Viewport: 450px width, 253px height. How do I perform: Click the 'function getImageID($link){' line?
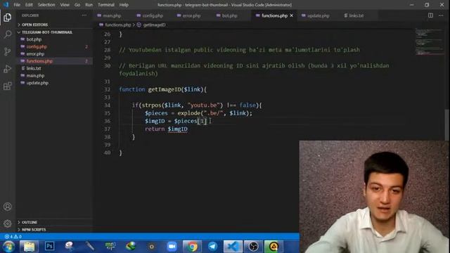[162, 89]
